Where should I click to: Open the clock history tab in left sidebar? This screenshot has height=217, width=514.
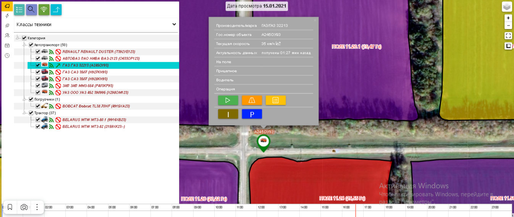(7, 55)
